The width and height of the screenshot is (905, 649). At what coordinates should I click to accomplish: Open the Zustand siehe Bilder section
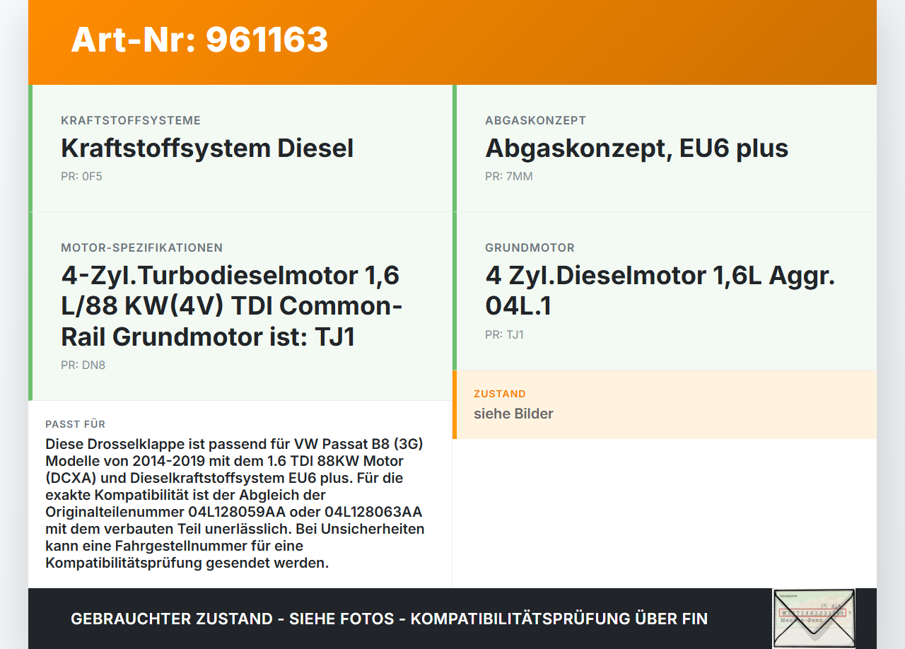(665, 404)
